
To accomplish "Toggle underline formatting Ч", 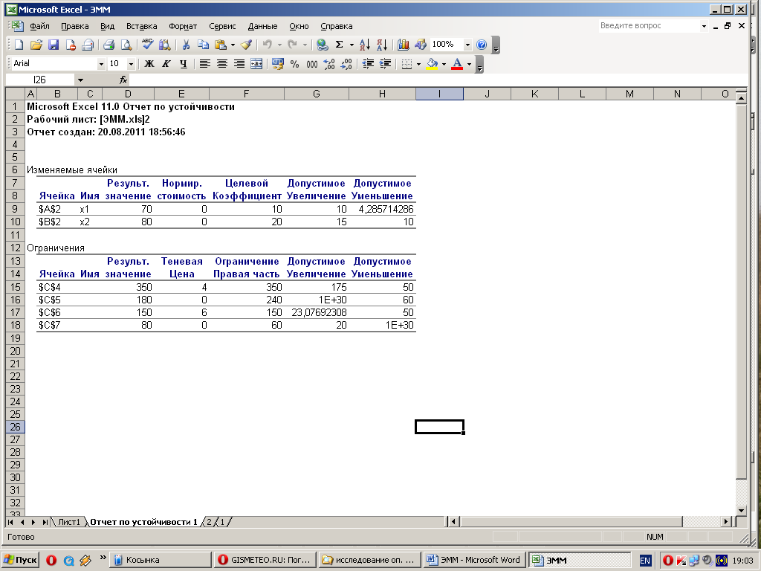I will [183, 64].
